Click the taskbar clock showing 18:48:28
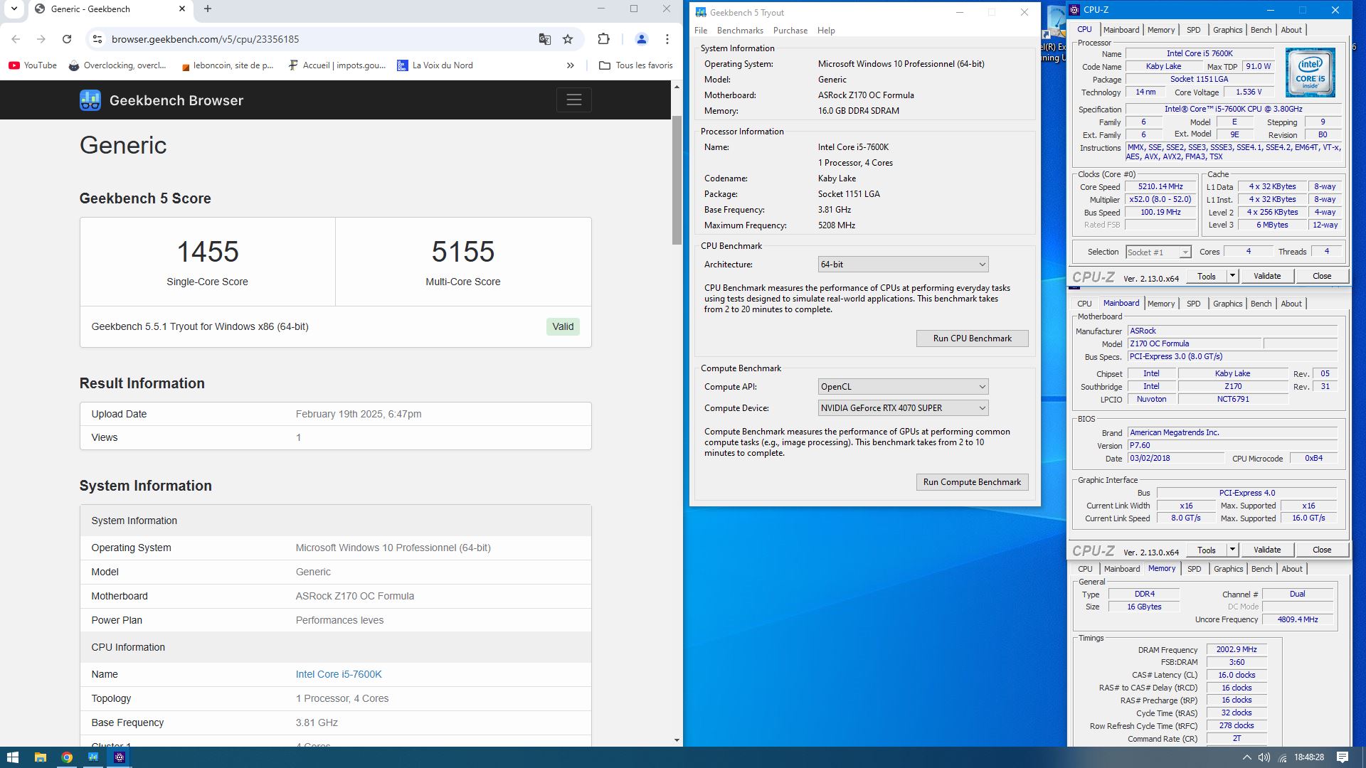Viewport: 1366px width, 768px height. 1308,757
